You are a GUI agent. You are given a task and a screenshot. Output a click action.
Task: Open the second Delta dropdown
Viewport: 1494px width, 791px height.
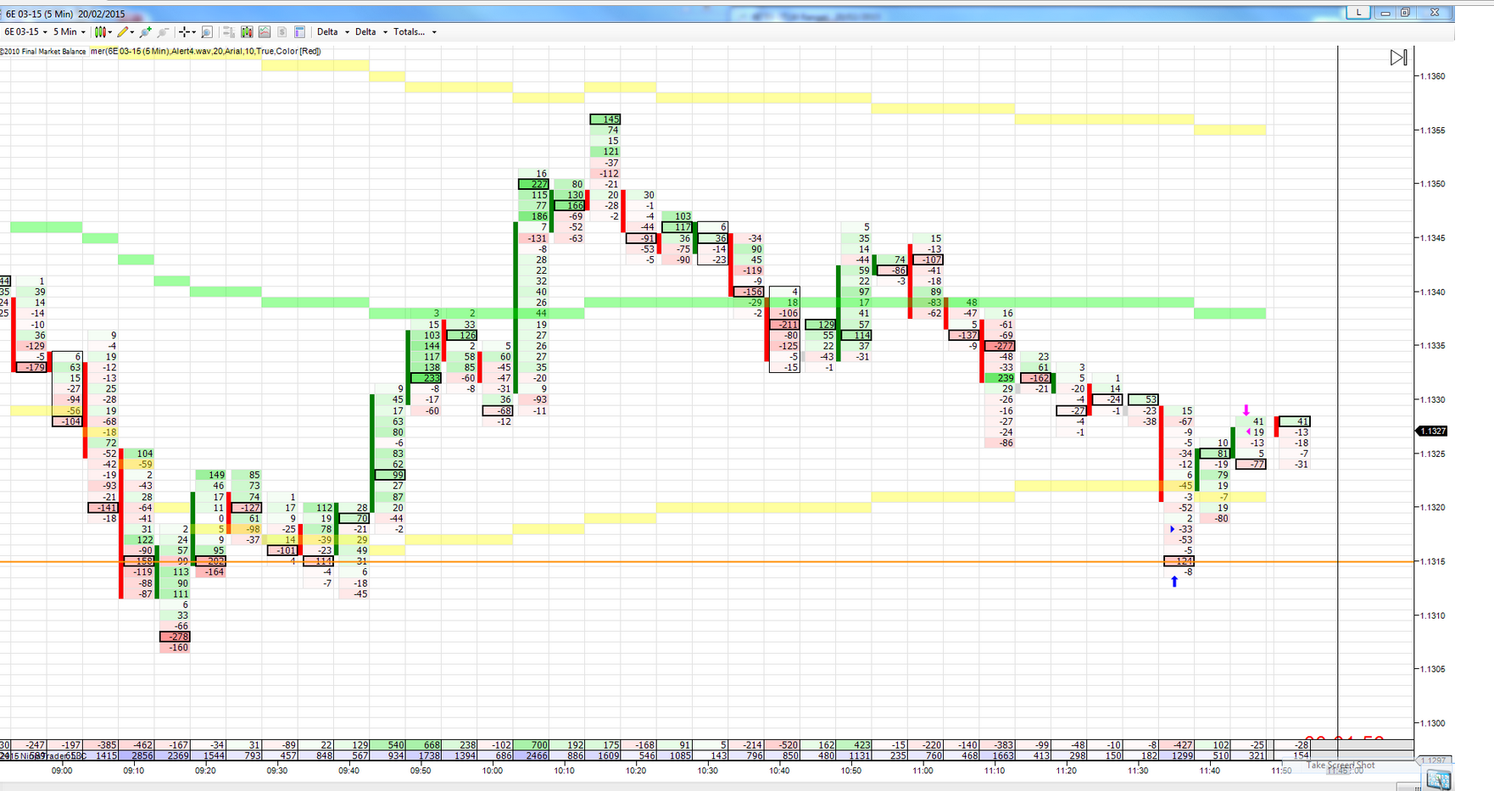tap(371, 32)
